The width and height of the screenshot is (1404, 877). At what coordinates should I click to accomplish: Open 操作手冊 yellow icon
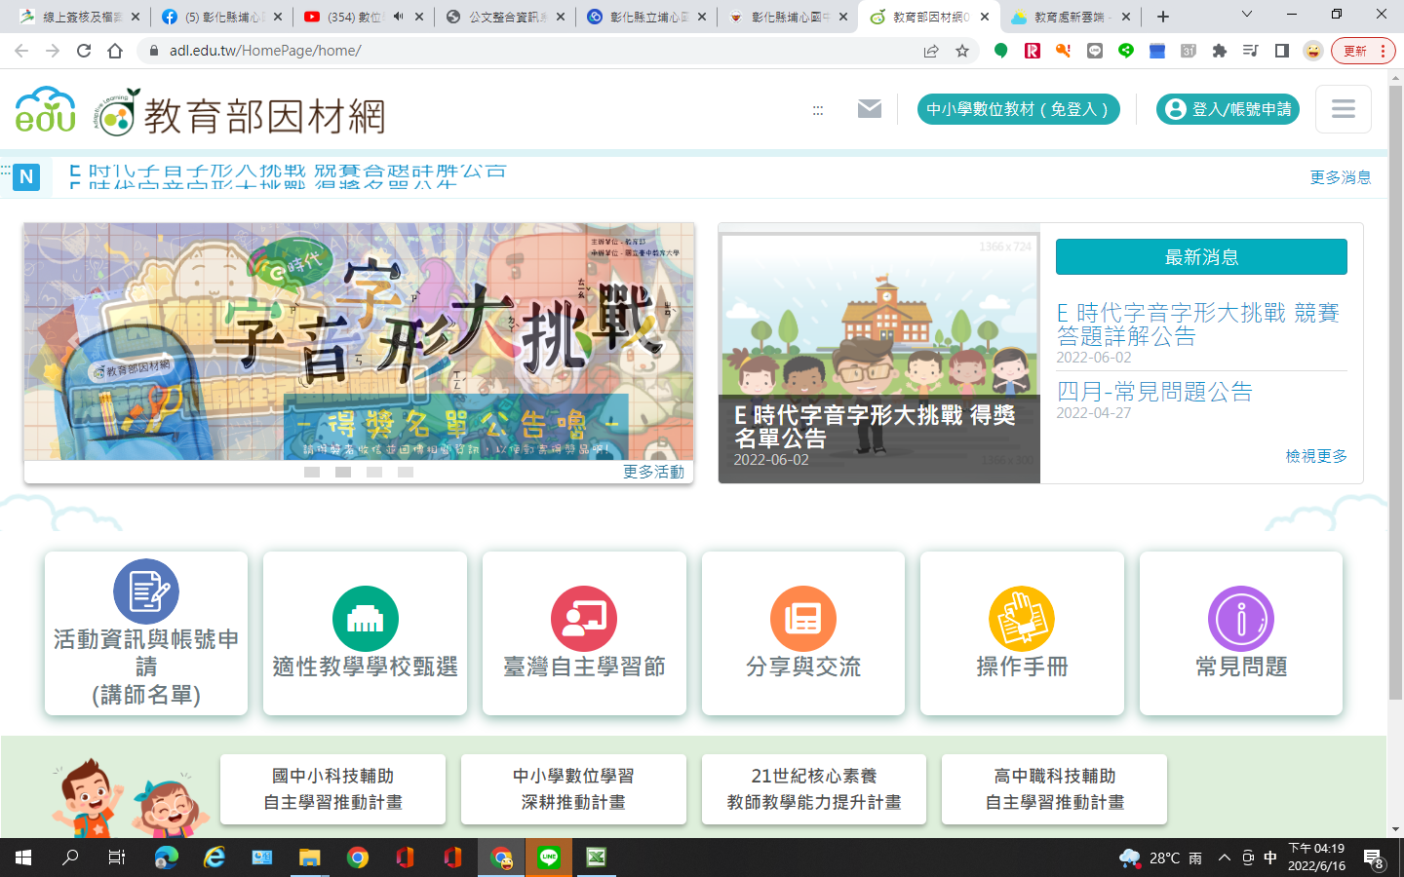click(1021, 618)
